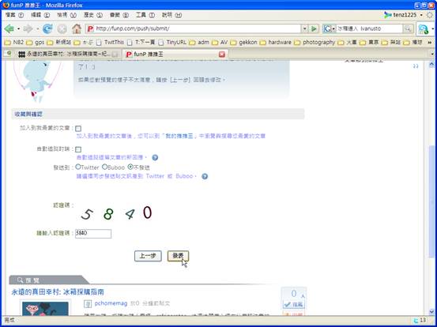
Task: Click the funP site icon in URL bar
Action: [90, 28]
